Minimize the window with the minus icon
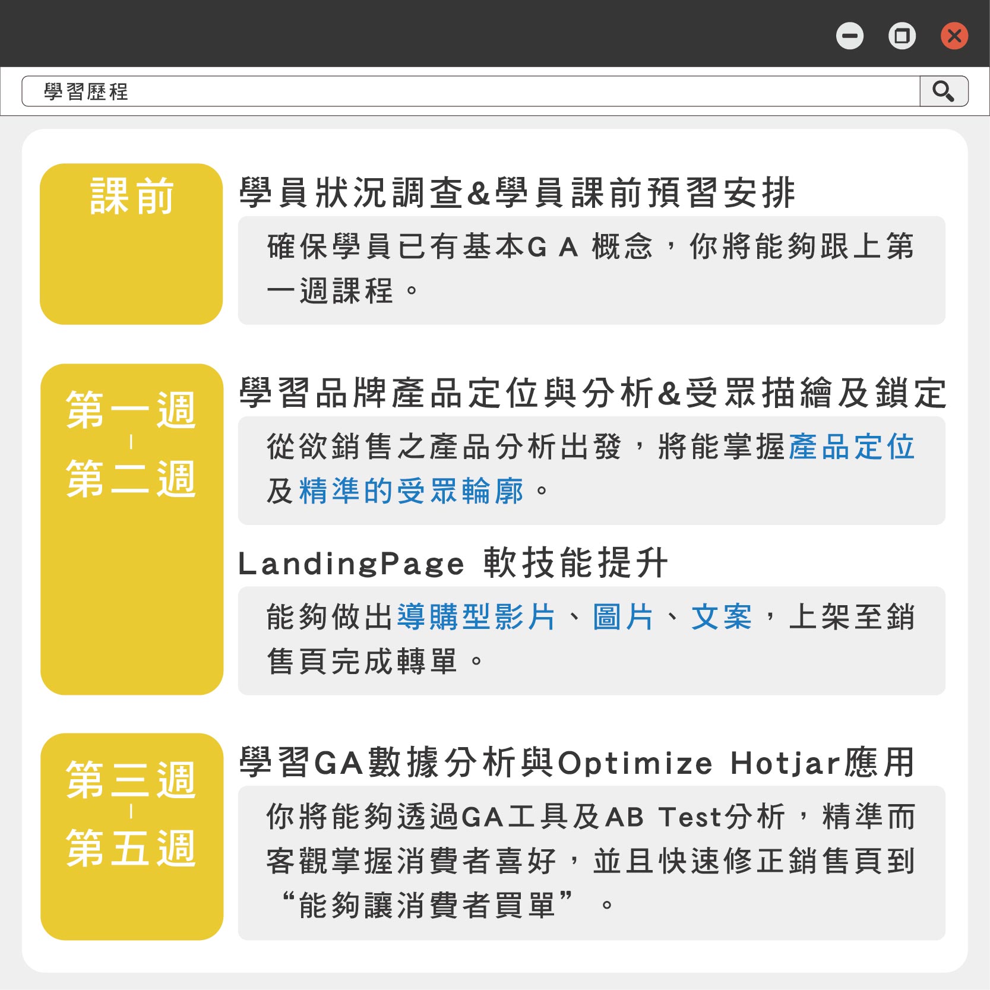 point(849,36)
